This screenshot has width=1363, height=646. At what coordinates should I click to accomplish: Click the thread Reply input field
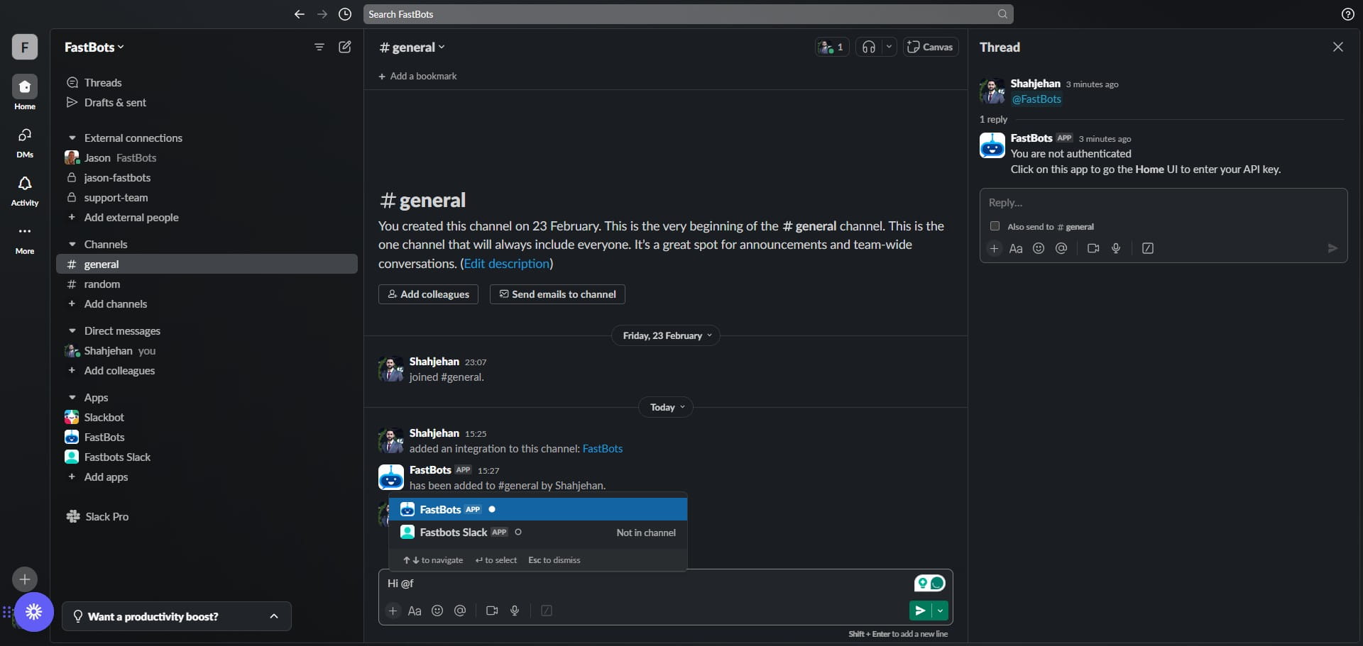tap(1163, 203)
